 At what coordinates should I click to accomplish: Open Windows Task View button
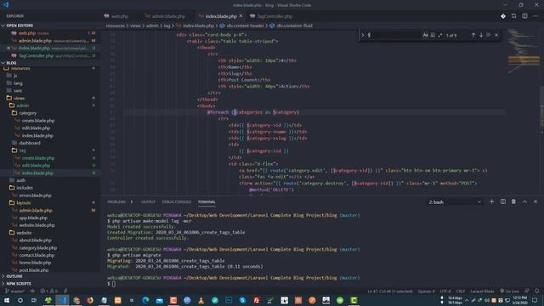pos(34,300)
